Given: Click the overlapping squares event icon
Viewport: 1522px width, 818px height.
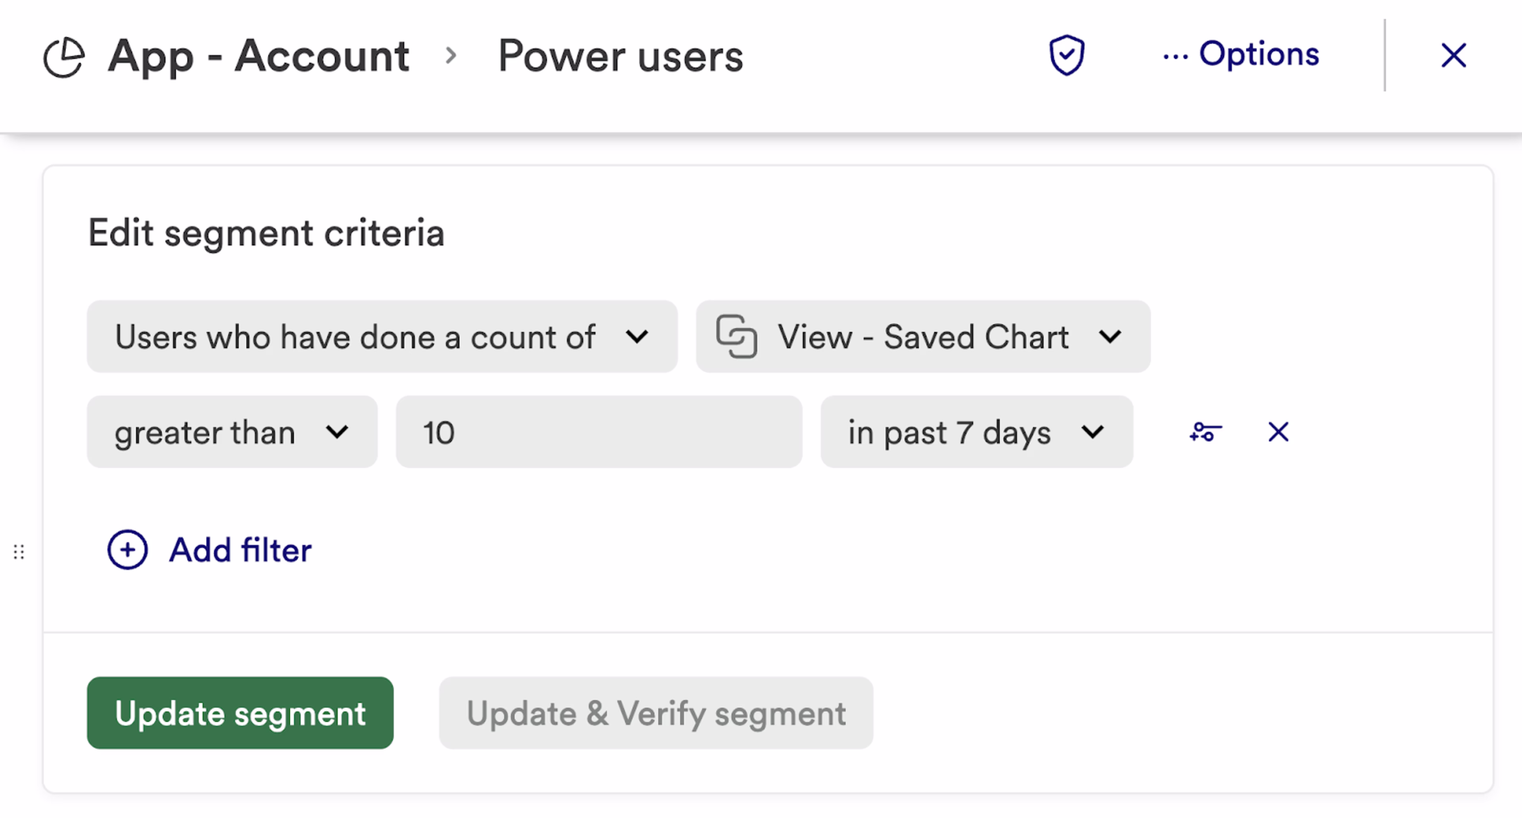Looking at the screenshot, I should coord(736,336).
